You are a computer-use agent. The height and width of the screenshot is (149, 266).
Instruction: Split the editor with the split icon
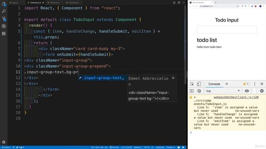click(x=179, y=2)
